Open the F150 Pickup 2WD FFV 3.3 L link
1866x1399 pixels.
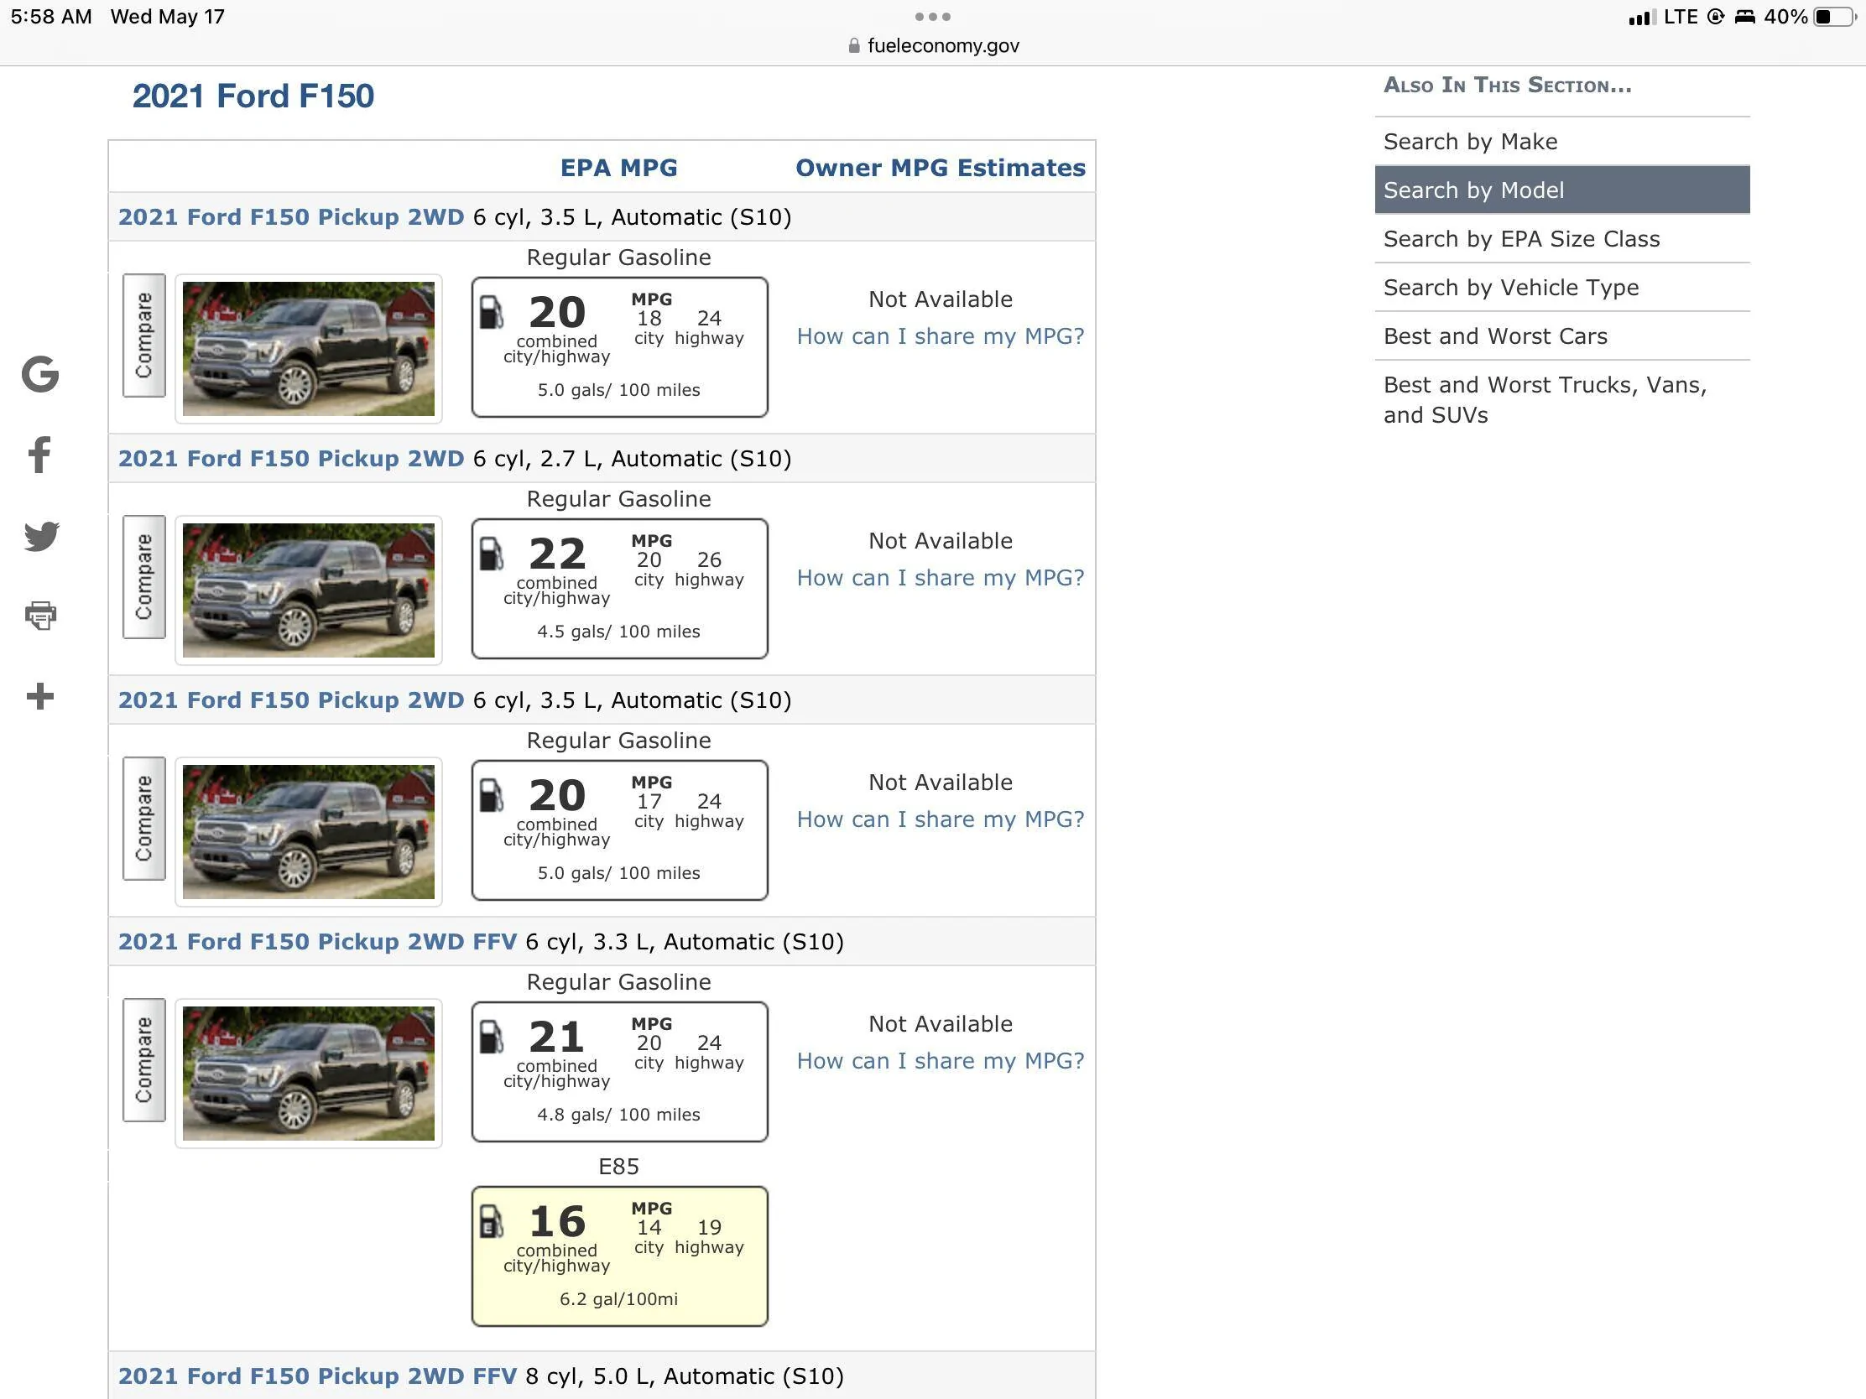point(317,942)
